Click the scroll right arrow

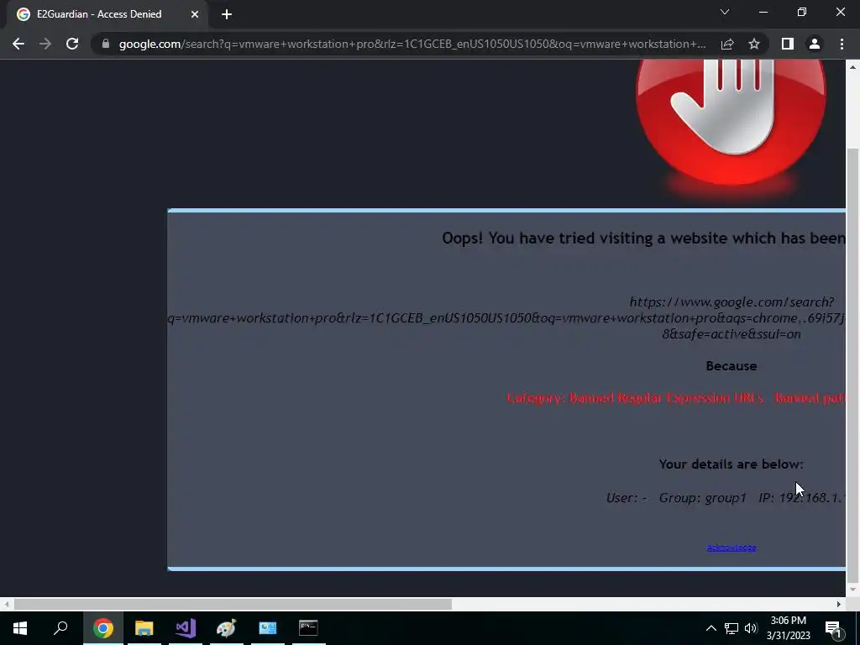pos(839,605)
